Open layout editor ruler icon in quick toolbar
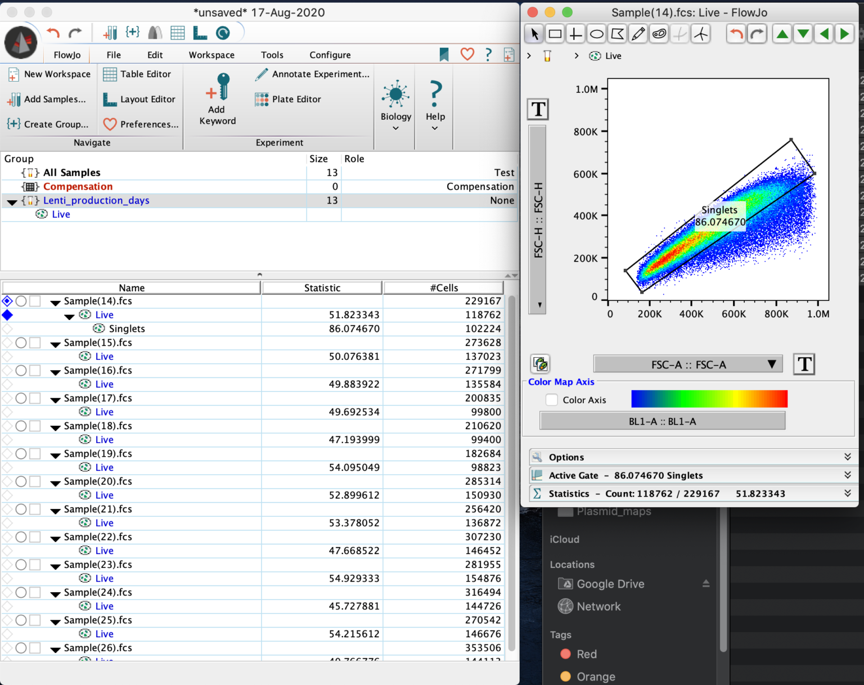This screenshot has height=685, width=864. pyautogui.click(x=200, y=33)
